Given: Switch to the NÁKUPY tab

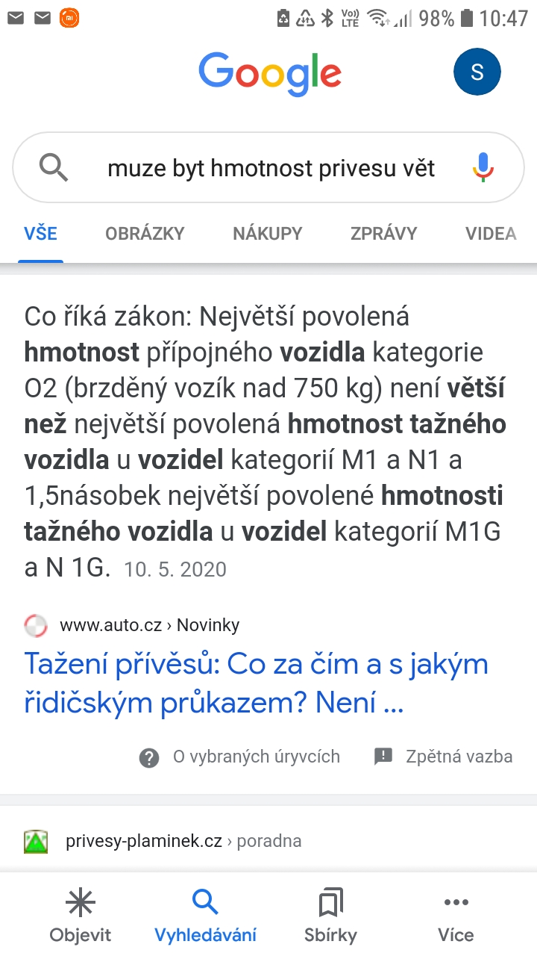Looking at the screenshot, I should [x=267, y=233].
